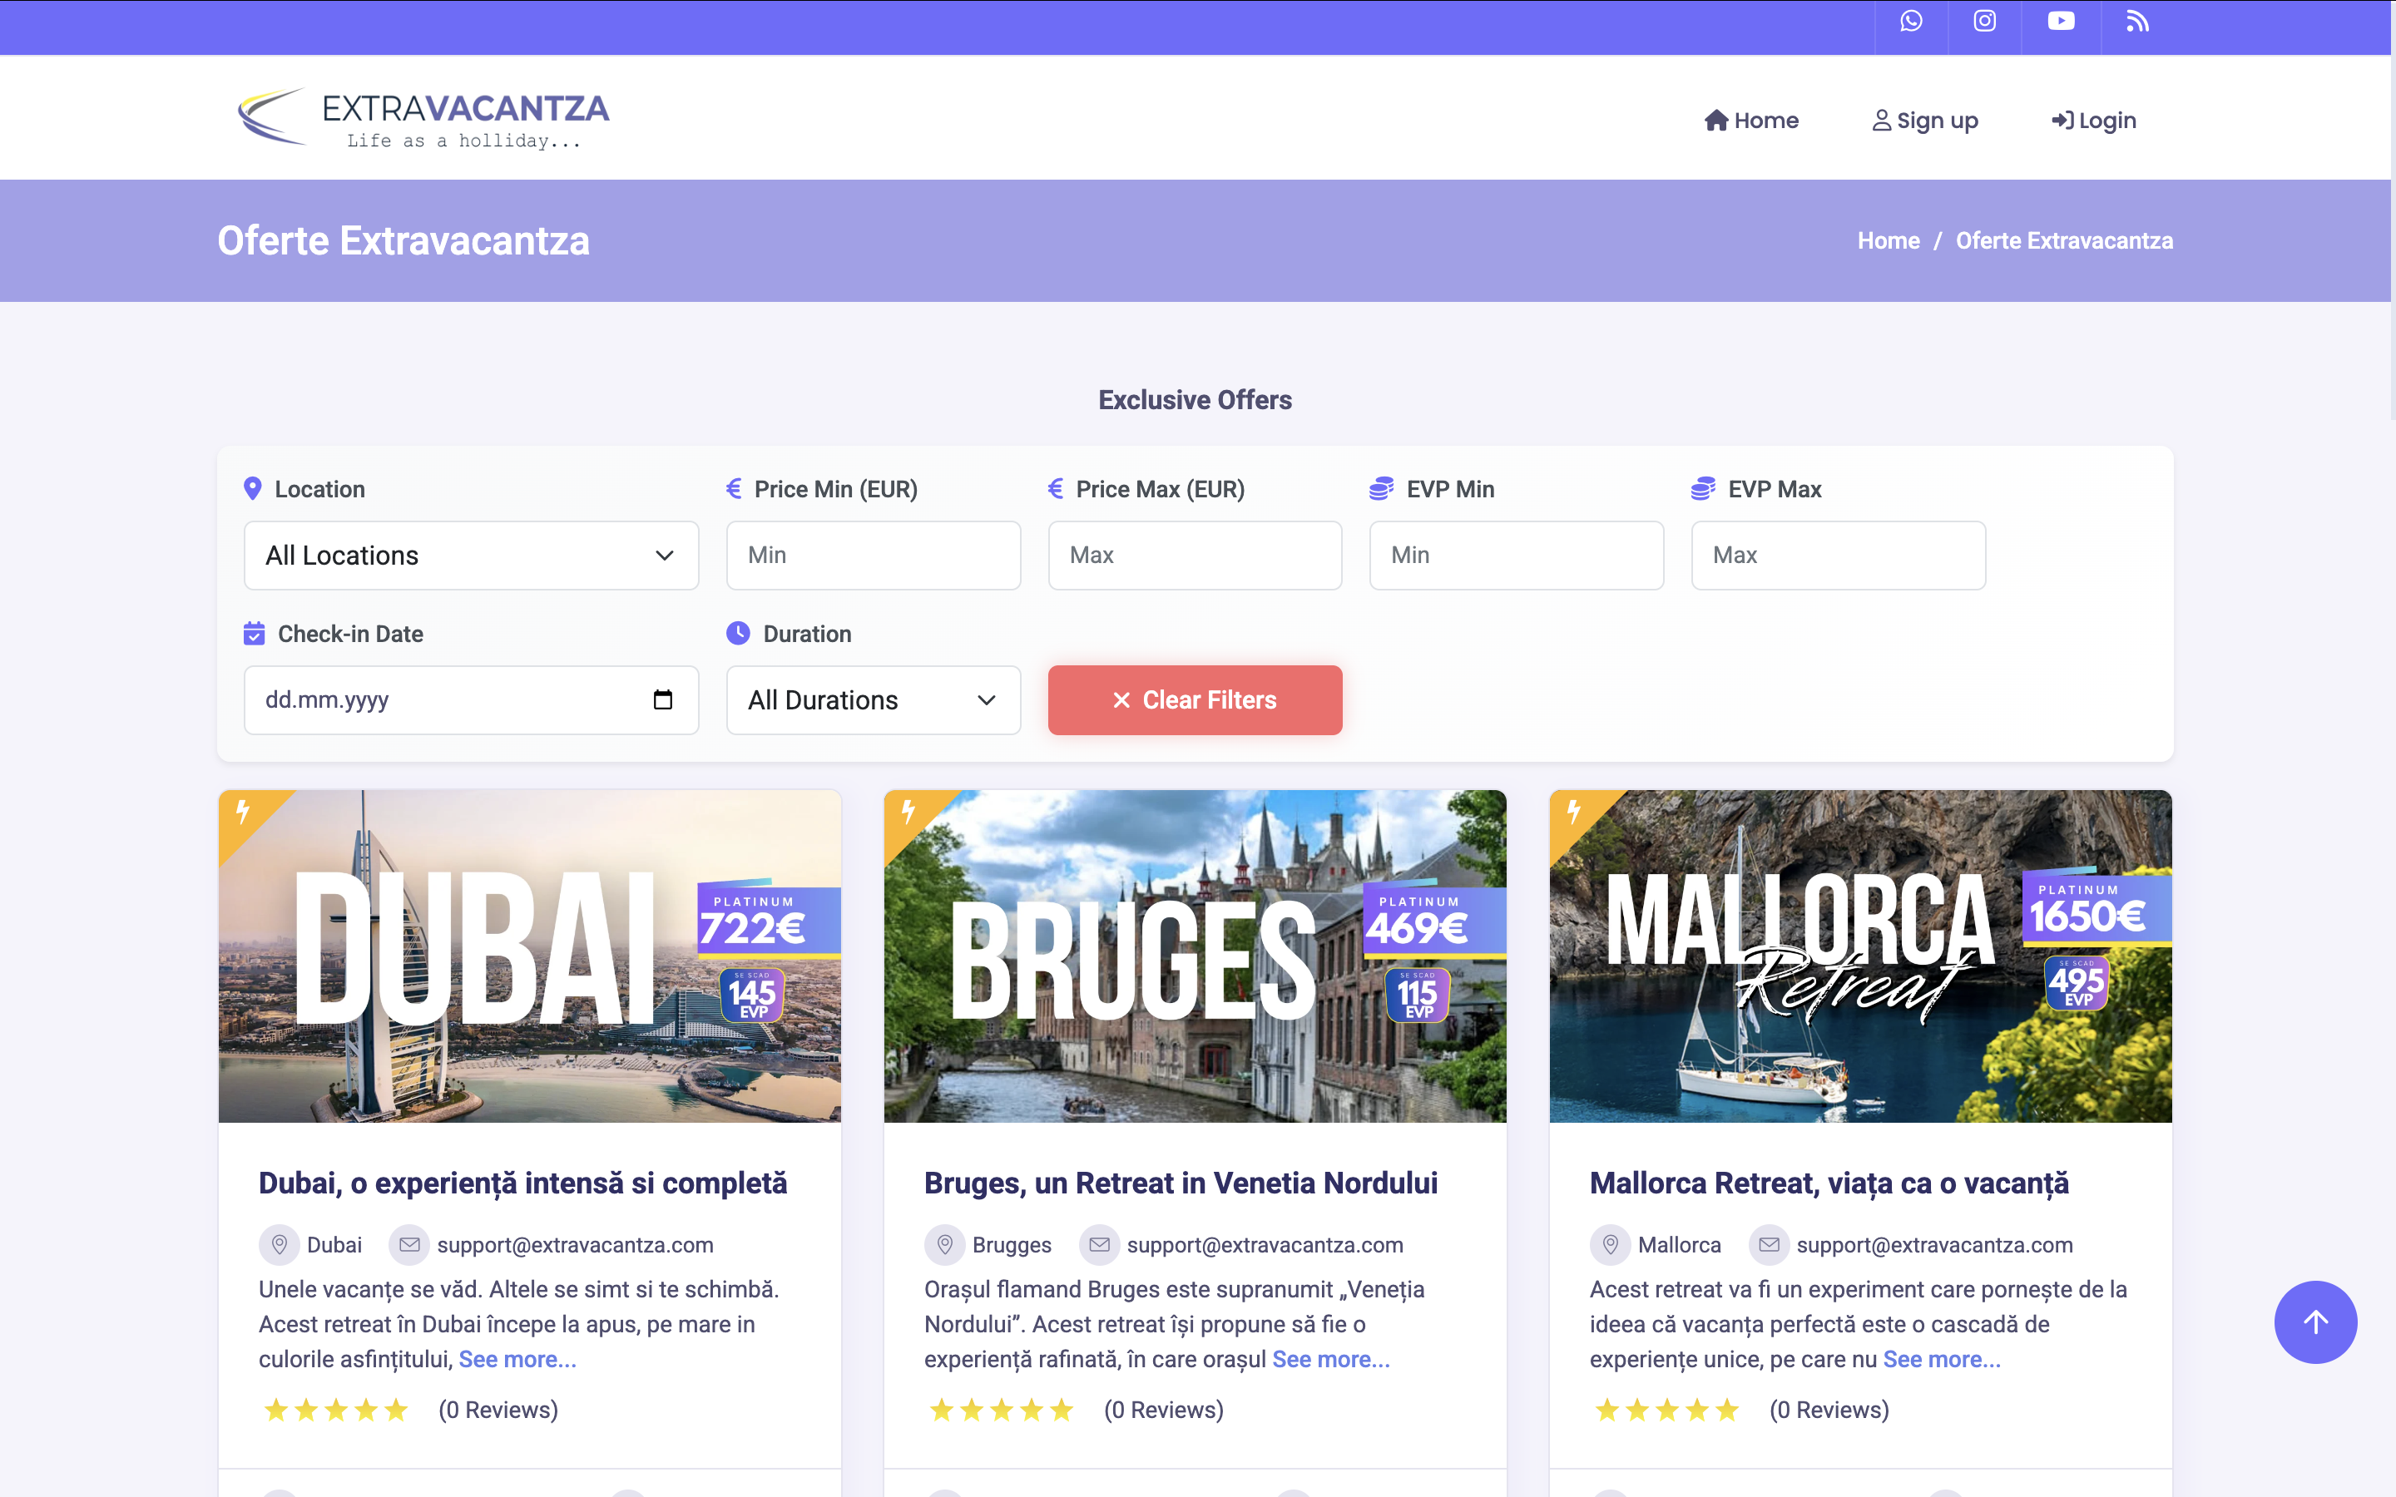Image resolution: width=2396 pixels, height=1497 pixels.
Task: Click See more link on Bruges offer
Action: [x=1329, y=1360]
